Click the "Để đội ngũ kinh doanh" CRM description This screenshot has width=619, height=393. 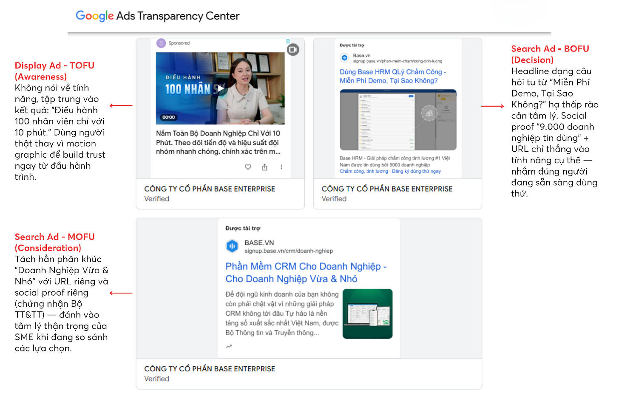click(282, 314)
